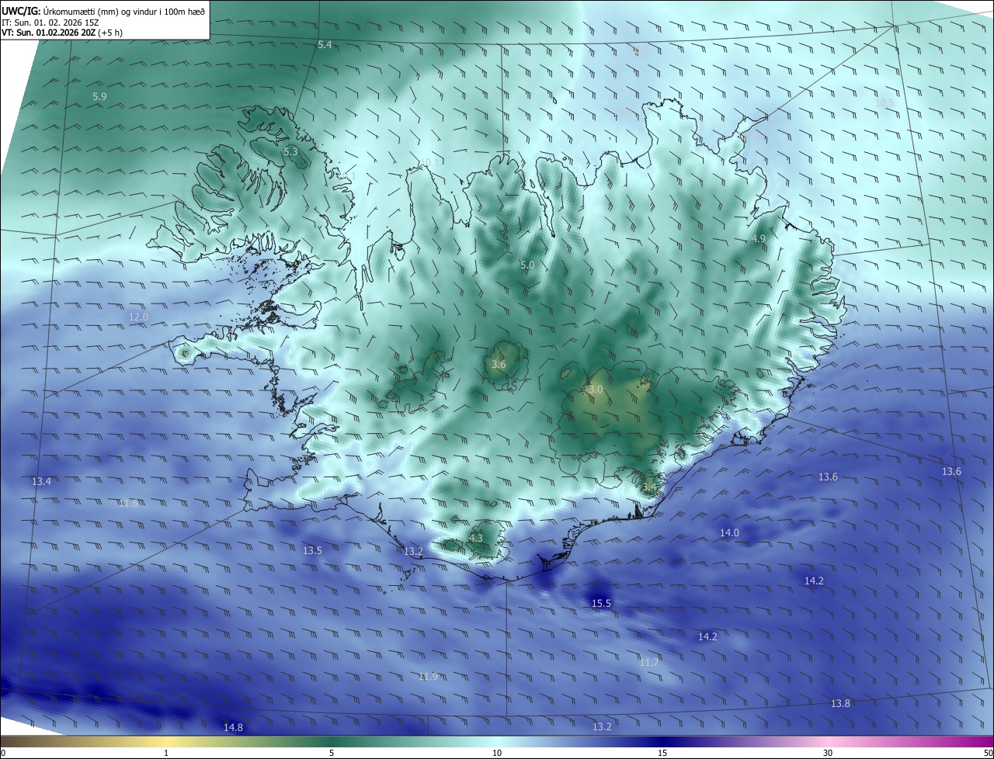
Task: Click the color scale tick labeled 50
Action: (x=988, y=753)
